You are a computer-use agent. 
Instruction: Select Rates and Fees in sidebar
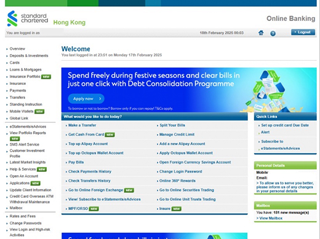coord(23,216)
